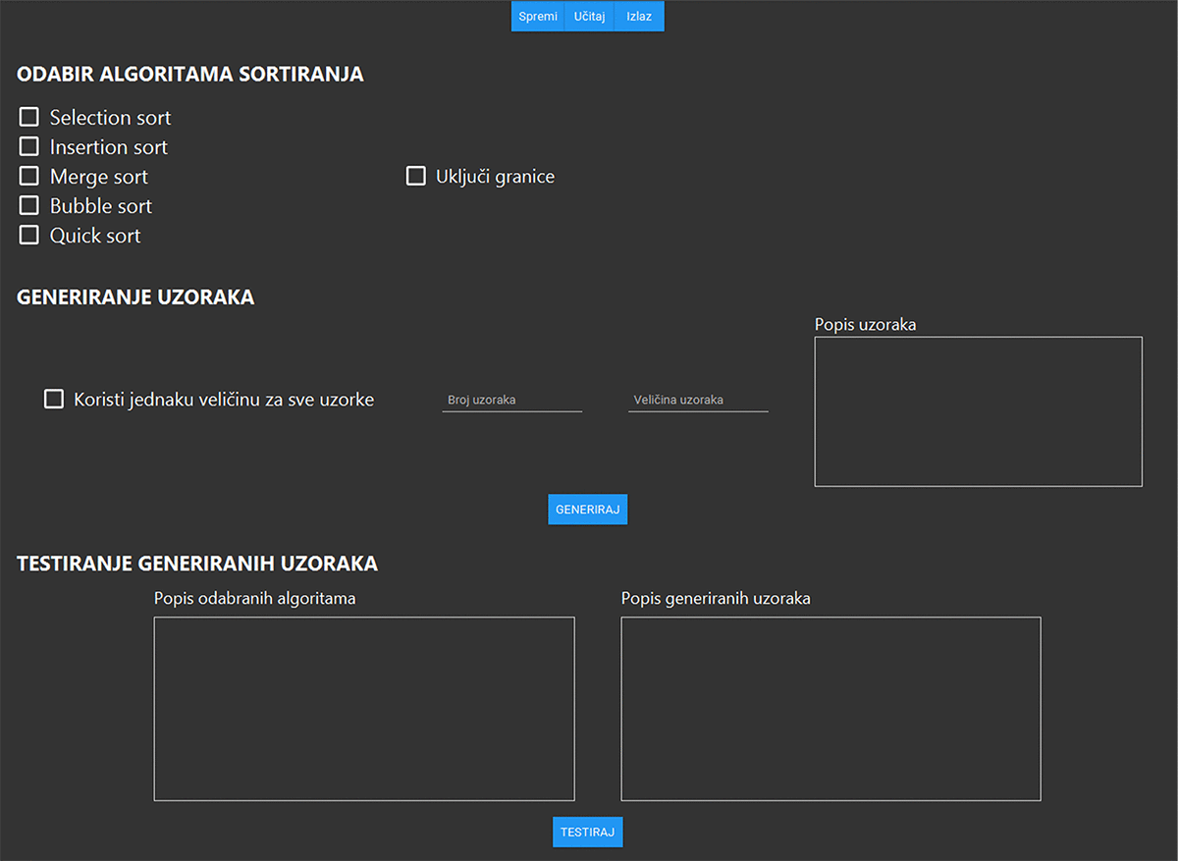
Task: Select the Merge sort checkbox
Action: click(29, 177)
